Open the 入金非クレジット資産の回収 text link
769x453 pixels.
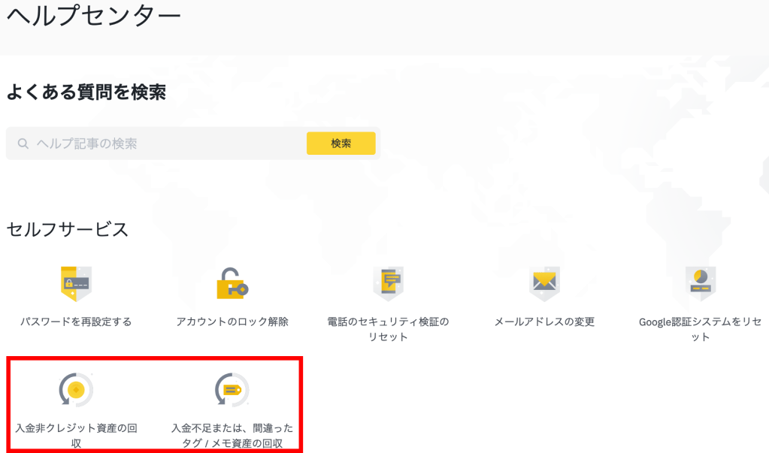coord(75,436)
